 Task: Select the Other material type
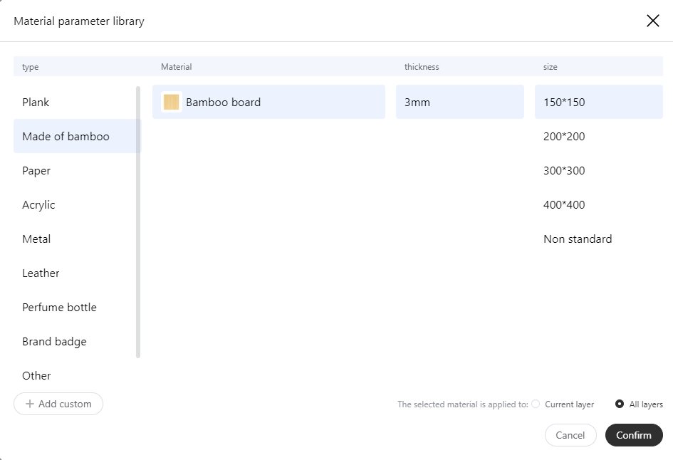pyautogui.click(x=77, y=375)
